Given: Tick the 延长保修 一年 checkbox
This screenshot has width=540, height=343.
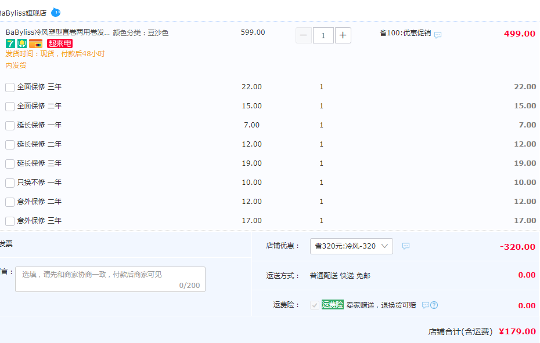Looking at the screenshot, I should 10,126.
